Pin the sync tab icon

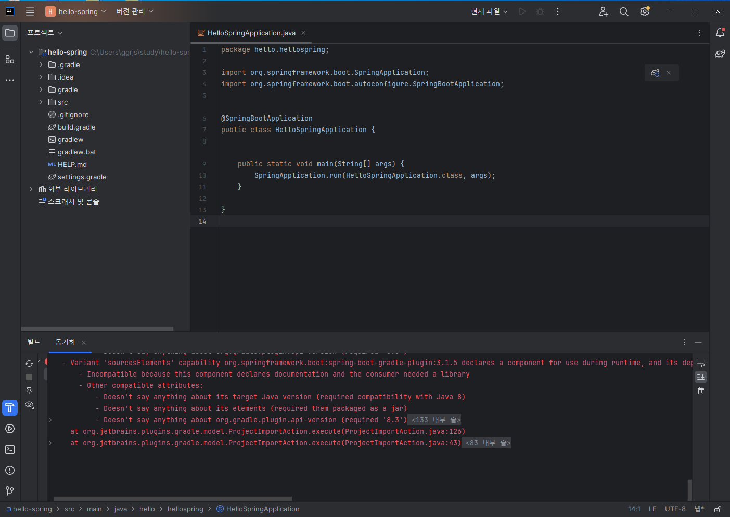[x=29, y=391]
